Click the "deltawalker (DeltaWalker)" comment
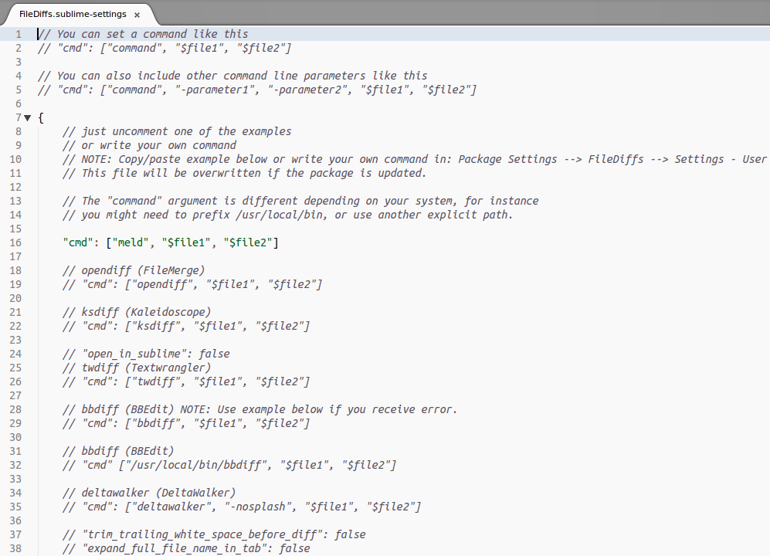The width and height of the screenshot is (770, 556). [x=149, y=493]
